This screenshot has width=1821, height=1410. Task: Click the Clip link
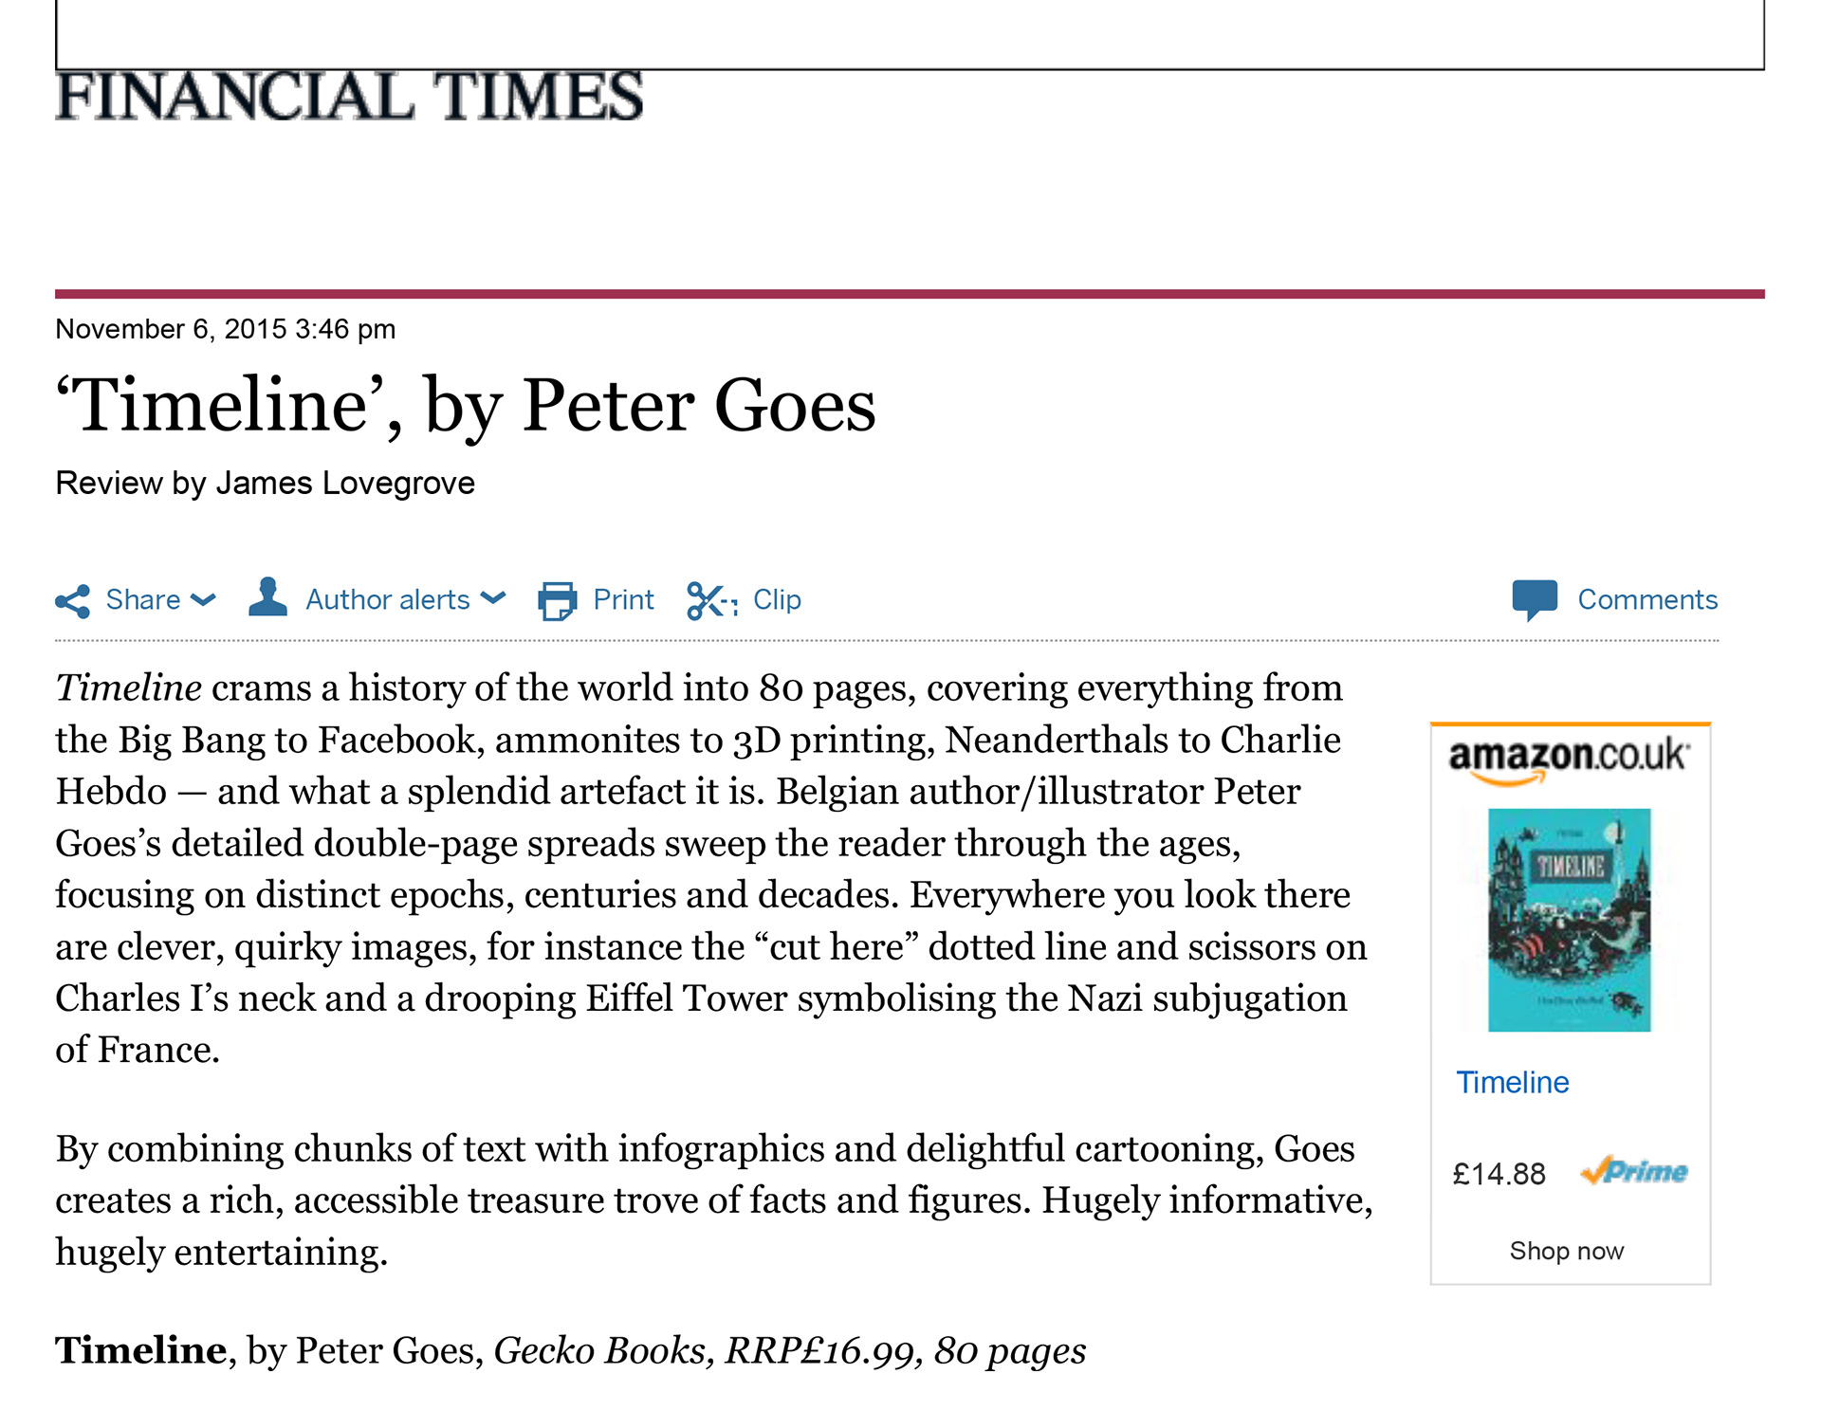point(777,599)
